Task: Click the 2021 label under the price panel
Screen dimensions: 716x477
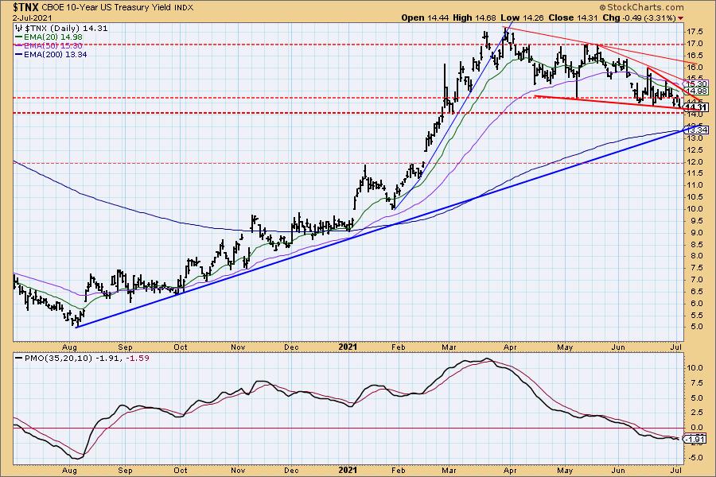Action: tap(348, 347)
